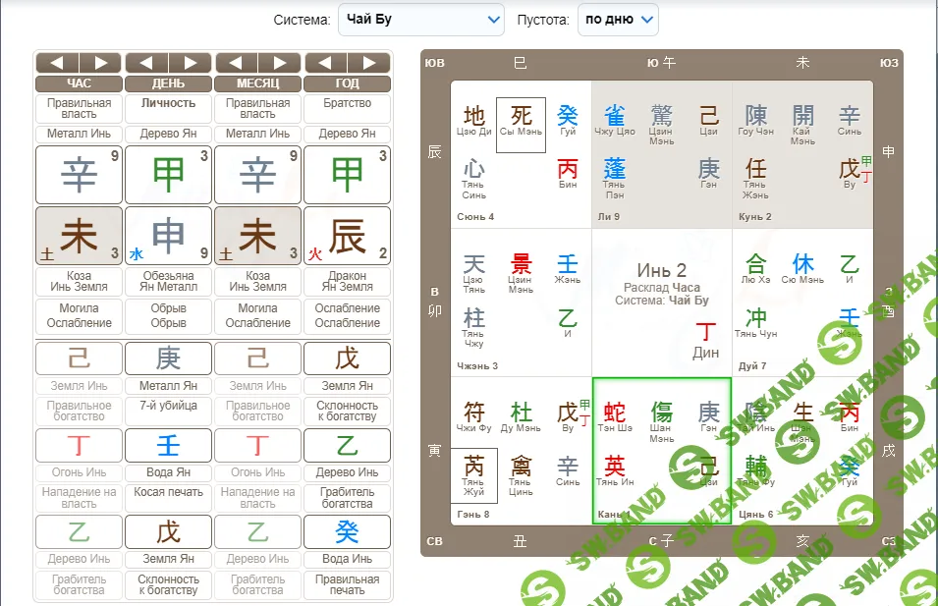This screenshot has width=938, height=606.
Task: Click the 辰 Dragon branch in year pillar
Action: point(348,236)
